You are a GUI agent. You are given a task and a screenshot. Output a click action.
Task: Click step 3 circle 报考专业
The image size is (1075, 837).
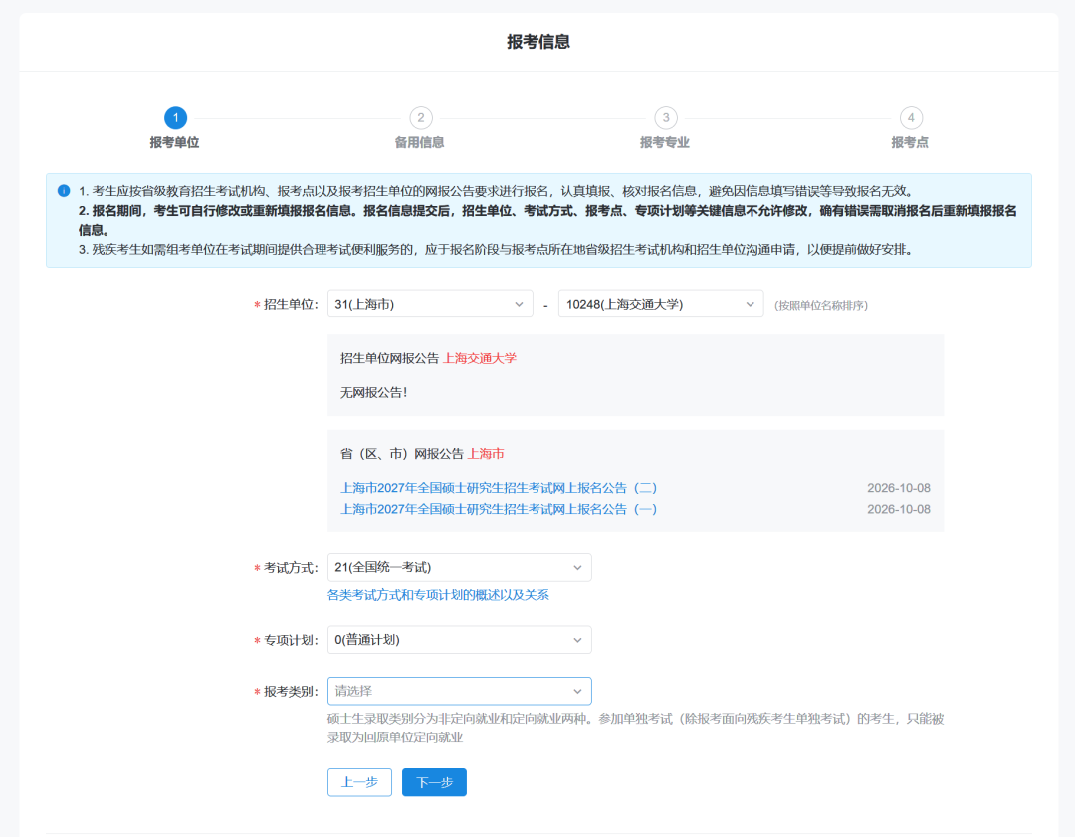click(666, 117)
